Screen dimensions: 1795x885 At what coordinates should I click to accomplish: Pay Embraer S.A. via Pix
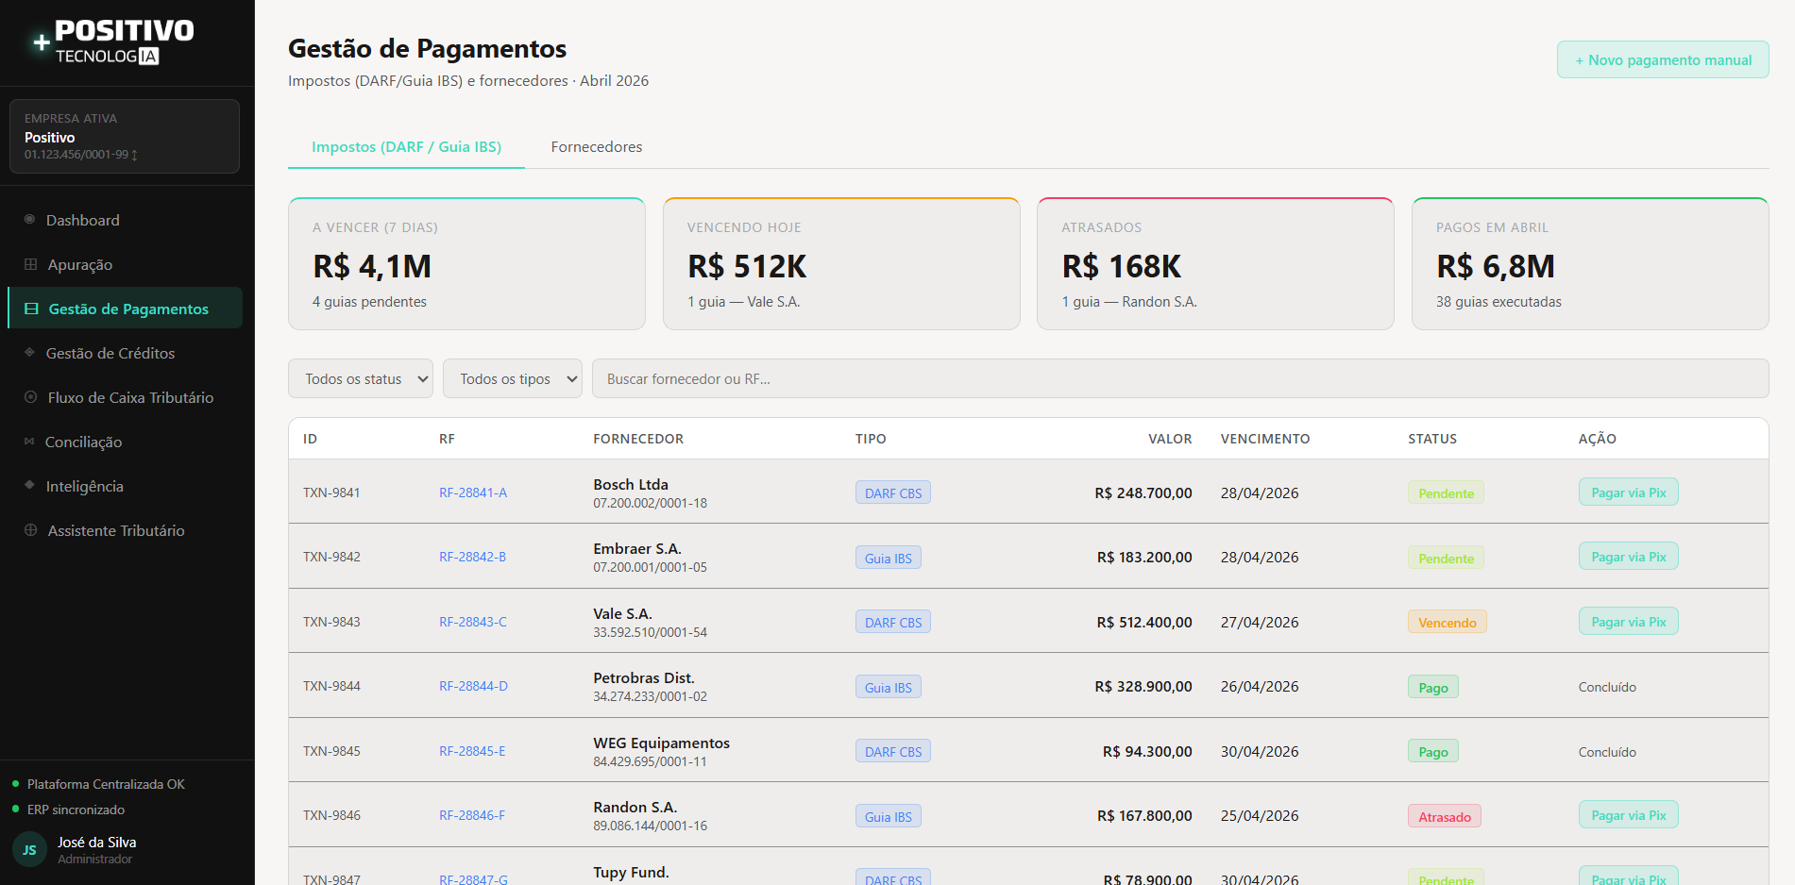1629,556
